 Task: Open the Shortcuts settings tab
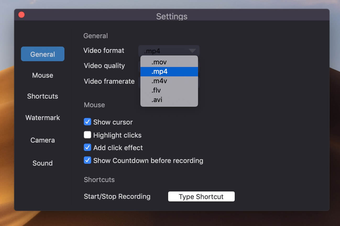(x=43, y=96)
